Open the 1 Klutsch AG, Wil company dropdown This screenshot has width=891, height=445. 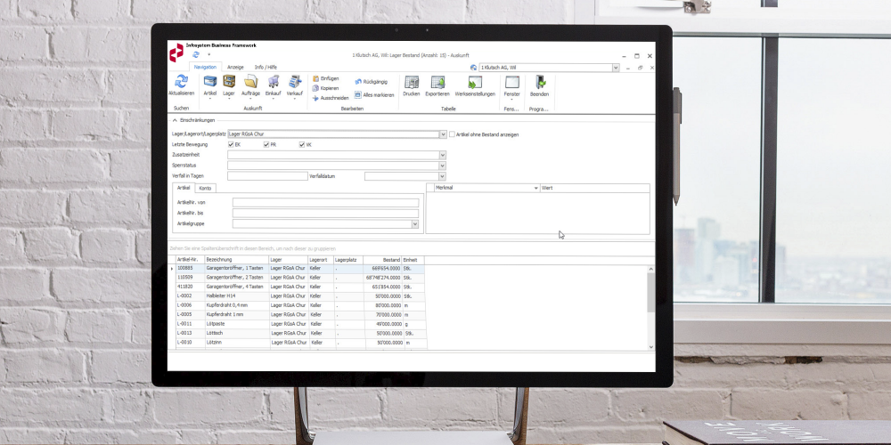pos(616,68)
